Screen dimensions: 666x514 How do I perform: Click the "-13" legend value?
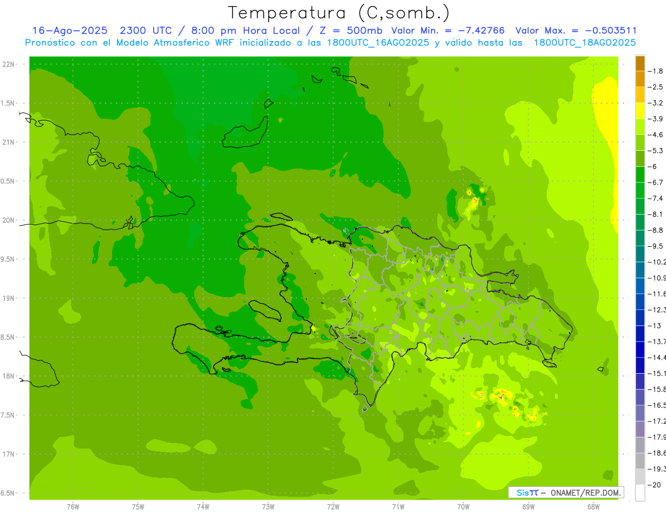(655, 325)
